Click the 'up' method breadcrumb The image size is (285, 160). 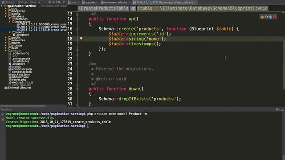pos(133,8)
